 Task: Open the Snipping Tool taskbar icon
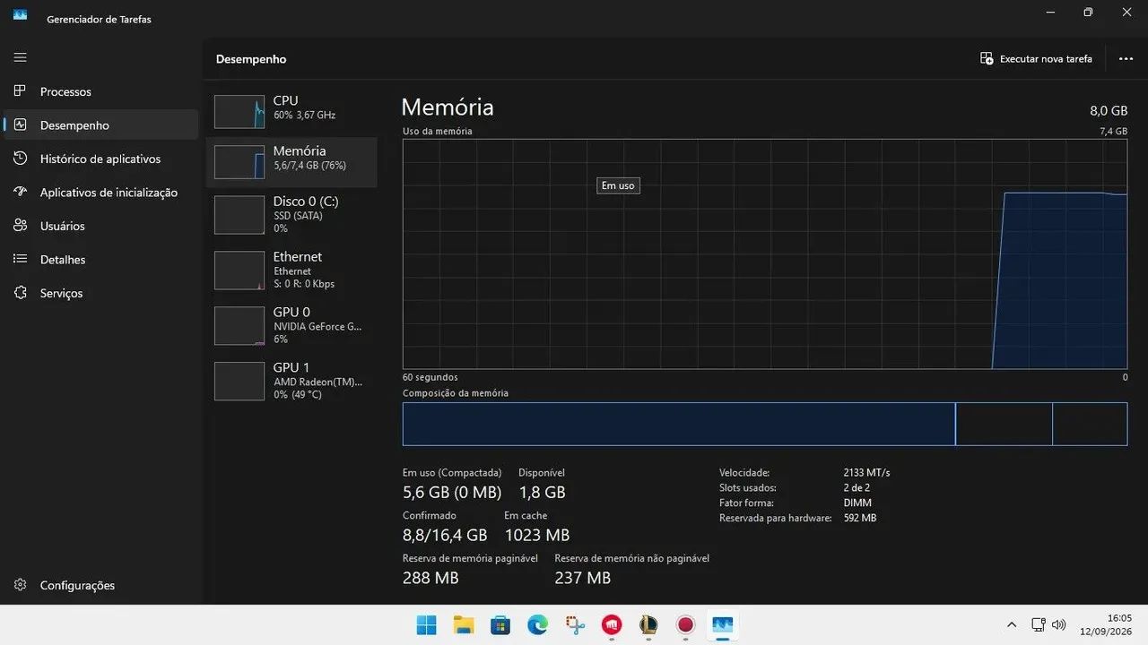point(575,624)
